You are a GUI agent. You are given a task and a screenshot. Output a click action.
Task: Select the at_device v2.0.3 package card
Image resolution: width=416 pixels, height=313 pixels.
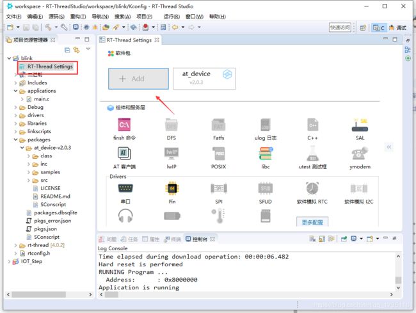click(x=204, y=79)
